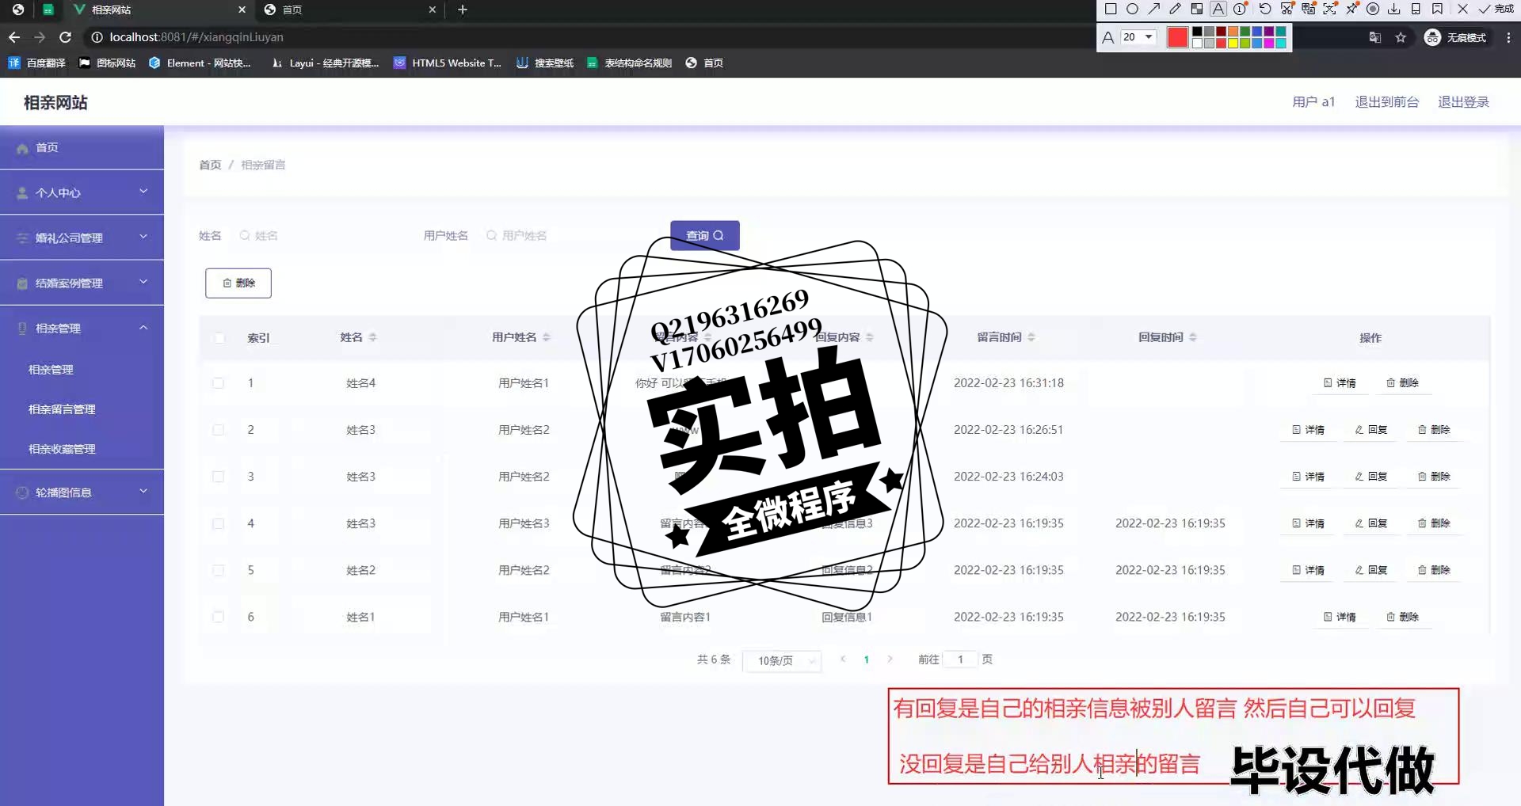Viewport: 1521px width, 806px height.
Task: Check the checkbox for row index 3
Action: coord(219,477)
